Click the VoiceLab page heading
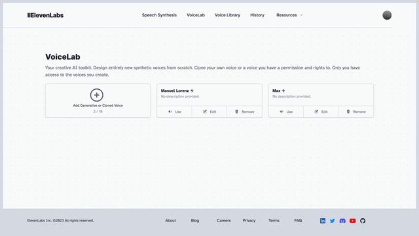 pyautogui.click(x=63, y=57)
